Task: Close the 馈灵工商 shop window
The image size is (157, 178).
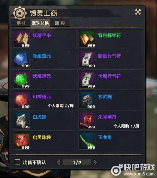Action: click(x=138, y=12)
